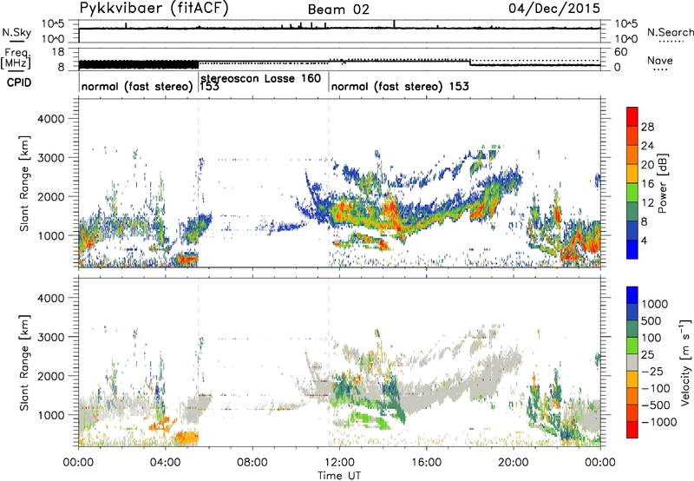Click the 'N.Search' legend label
694x481 pixels.
[x=670, y=32]
